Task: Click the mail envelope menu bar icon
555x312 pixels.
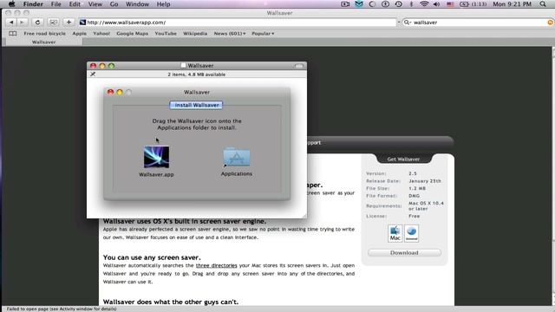Action: [359, 4]
